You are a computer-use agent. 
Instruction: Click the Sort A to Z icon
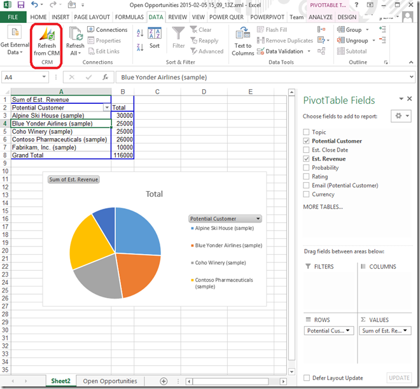pyautogui.click(x=140, y=33)
